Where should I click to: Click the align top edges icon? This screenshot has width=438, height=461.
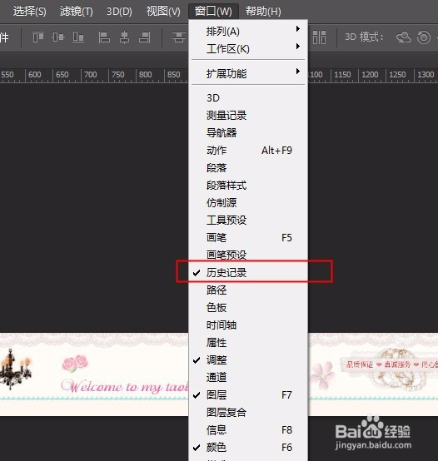pyautogui.click(x=38, y=37)
